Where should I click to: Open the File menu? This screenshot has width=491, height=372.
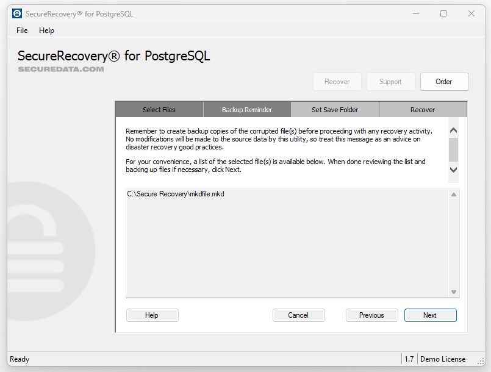pyautogui.click(x=22, y=30)
